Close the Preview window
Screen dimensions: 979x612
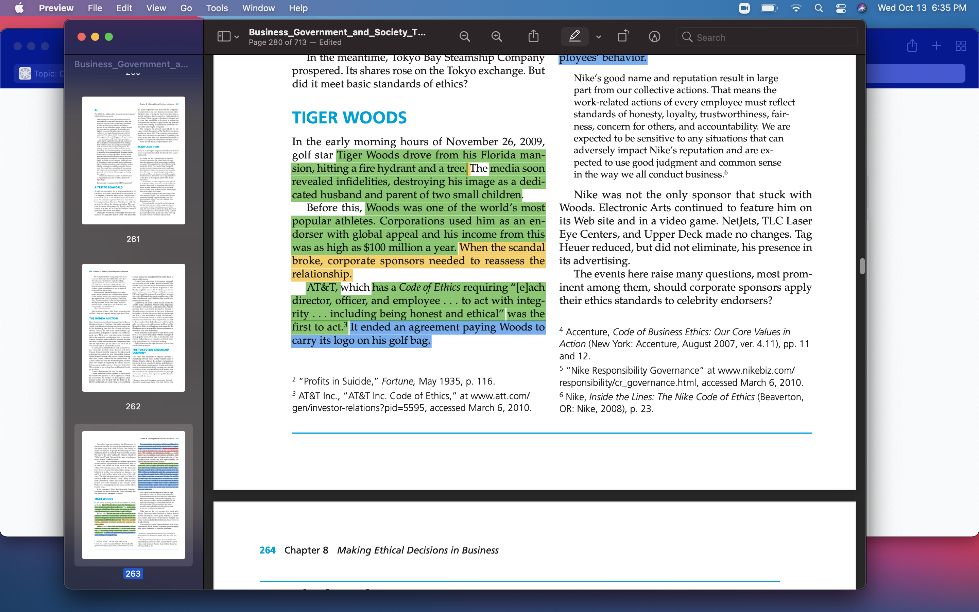pos(81,37)
